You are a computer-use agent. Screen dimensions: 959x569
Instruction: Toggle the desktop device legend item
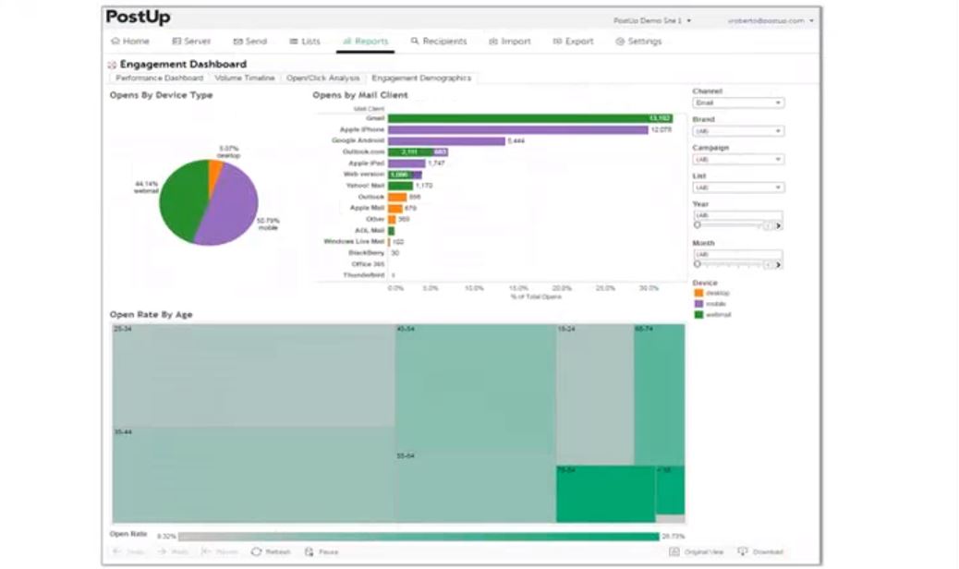(x=698, y=293)
